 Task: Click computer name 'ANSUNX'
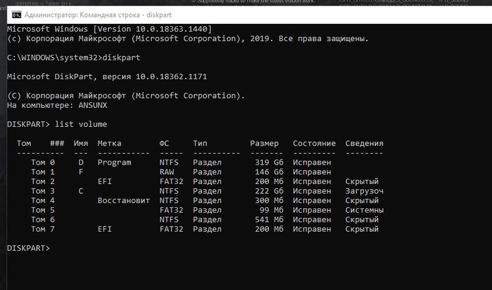93,105
